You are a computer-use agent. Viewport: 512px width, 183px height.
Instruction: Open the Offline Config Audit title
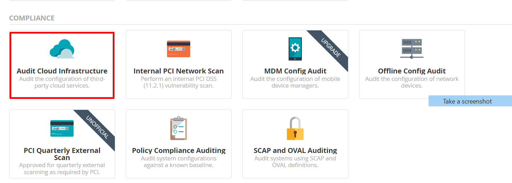[x=412, y=71]
